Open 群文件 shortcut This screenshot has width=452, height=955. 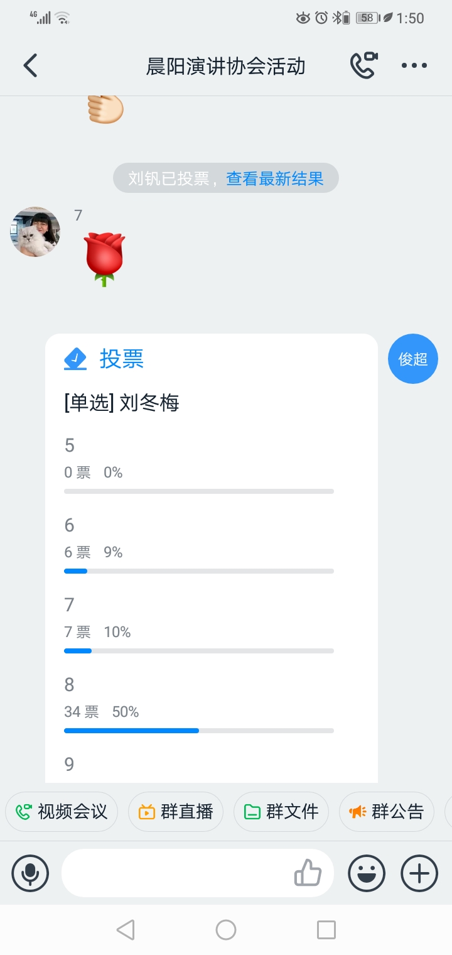(x=281, y=812)
